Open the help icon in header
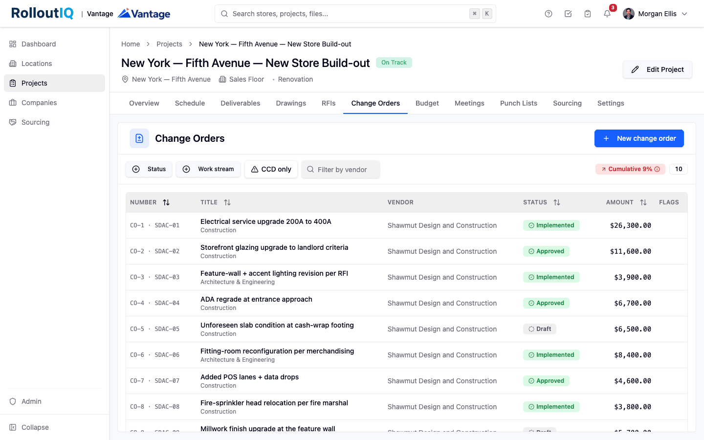The image size is (704, 440). coord(549,14)
